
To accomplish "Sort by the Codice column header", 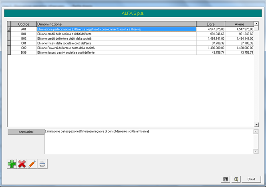I will click(x=24, y=24).
